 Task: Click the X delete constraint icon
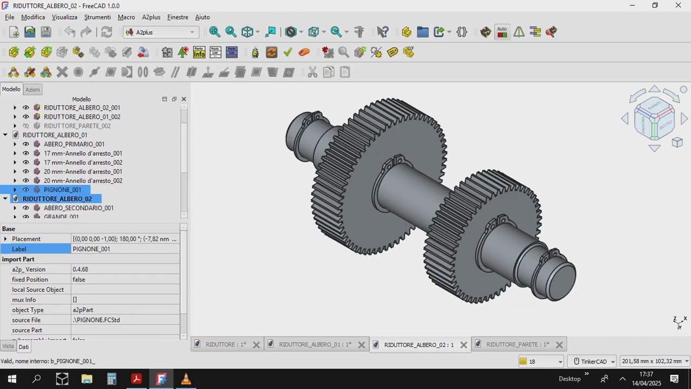[62, 72]
